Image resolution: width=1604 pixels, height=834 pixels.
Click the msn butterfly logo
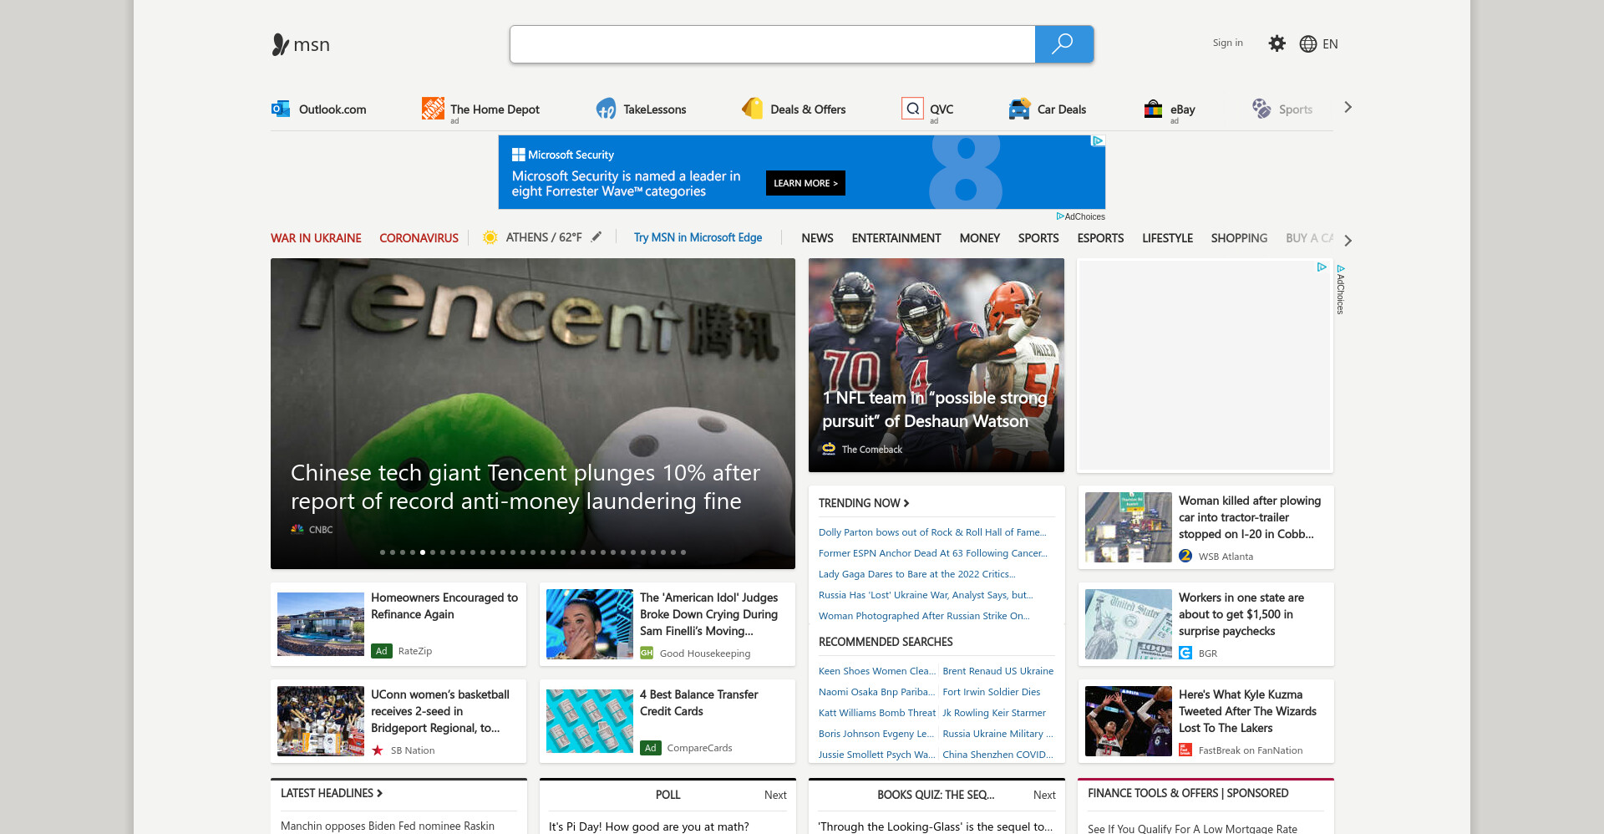click(301, 44)
